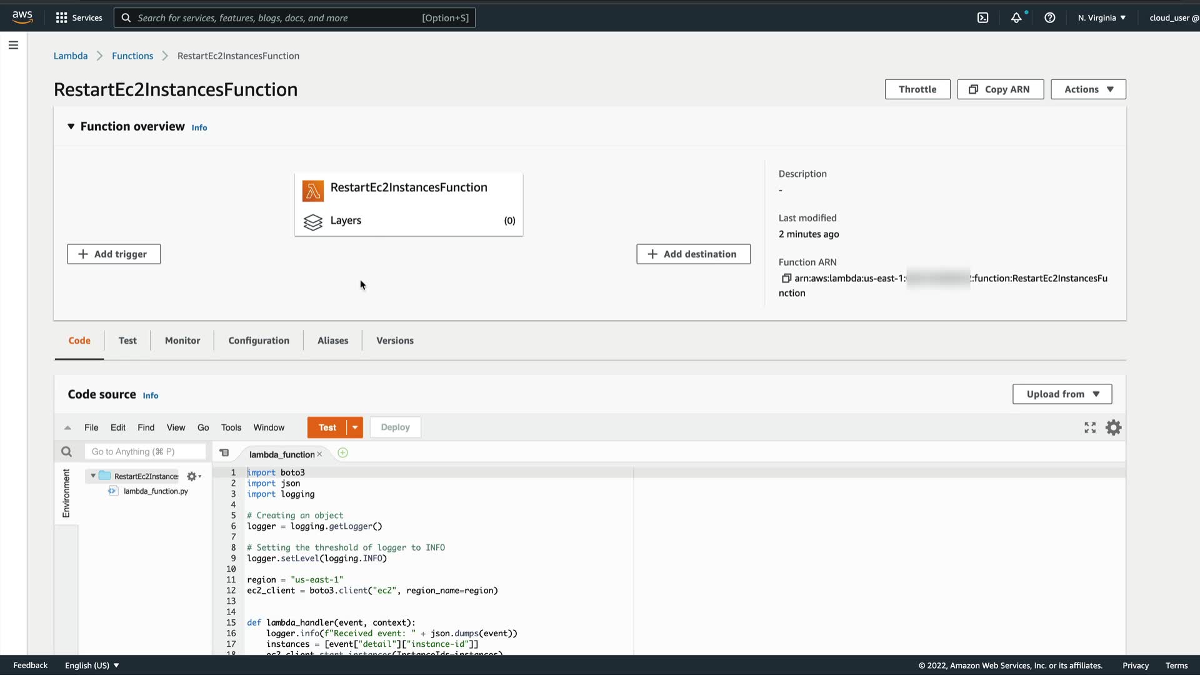Open the help question mark icon
1200x675 pixels.
coord(1050,17)
